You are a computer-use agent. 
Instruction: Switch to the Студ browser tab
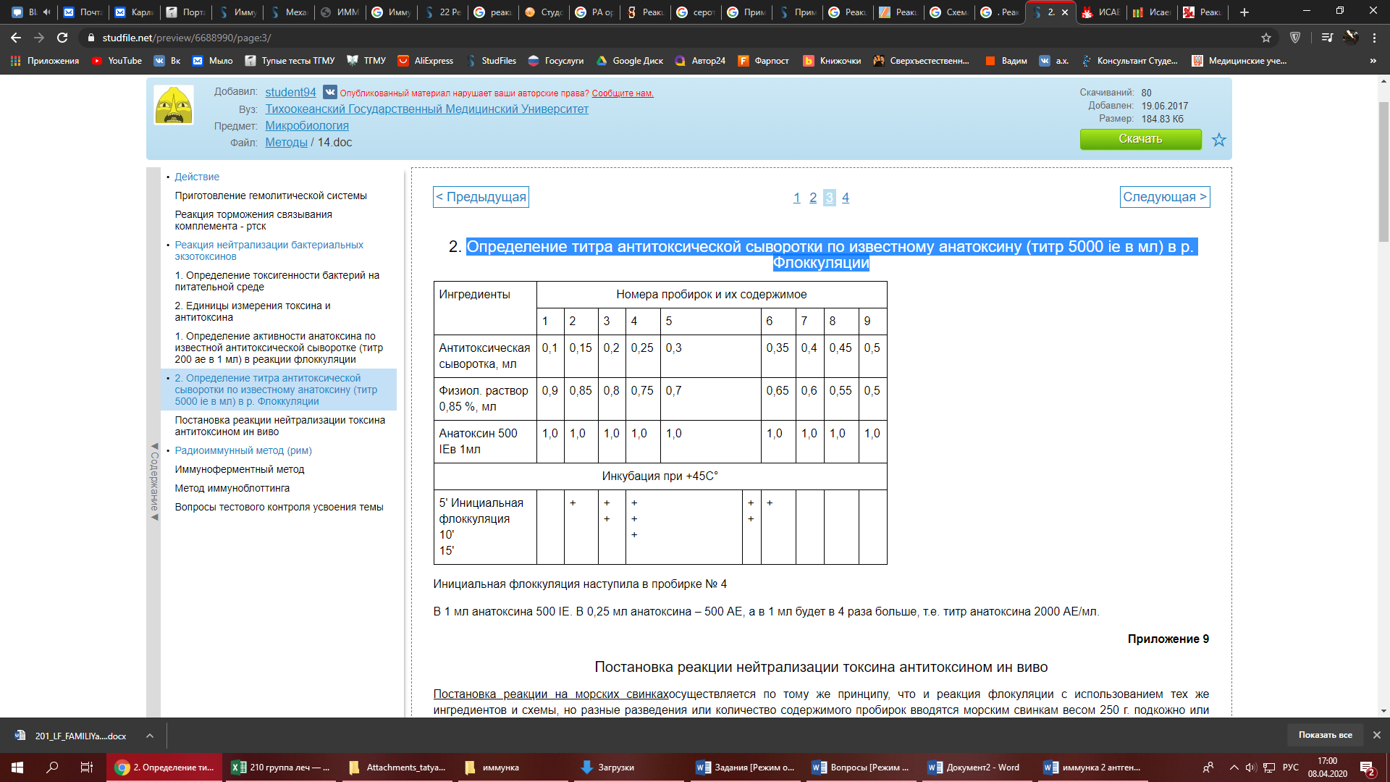pyautogui.click(x=544, y=12)
